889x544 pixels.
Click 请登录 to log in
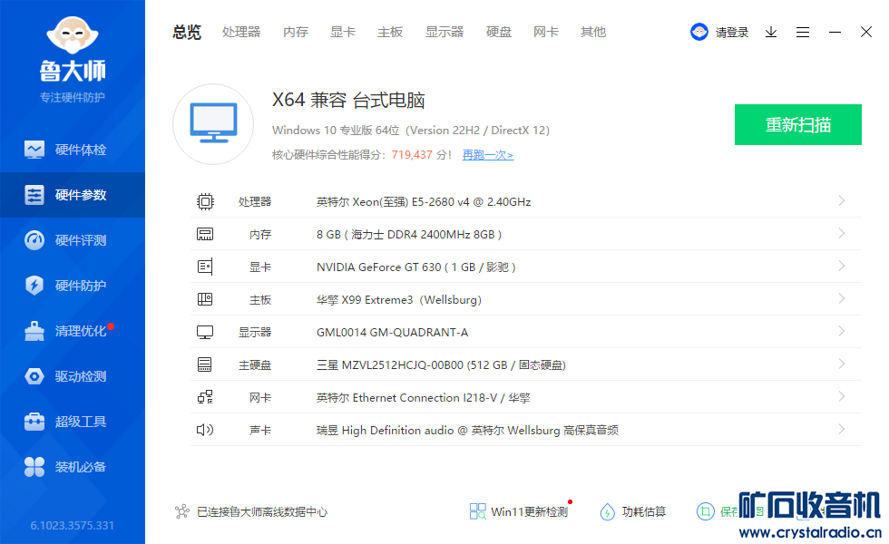tap(732, 33)
